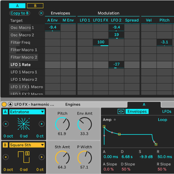Click the Square 5th waveform icon

[x=24, y=157]
